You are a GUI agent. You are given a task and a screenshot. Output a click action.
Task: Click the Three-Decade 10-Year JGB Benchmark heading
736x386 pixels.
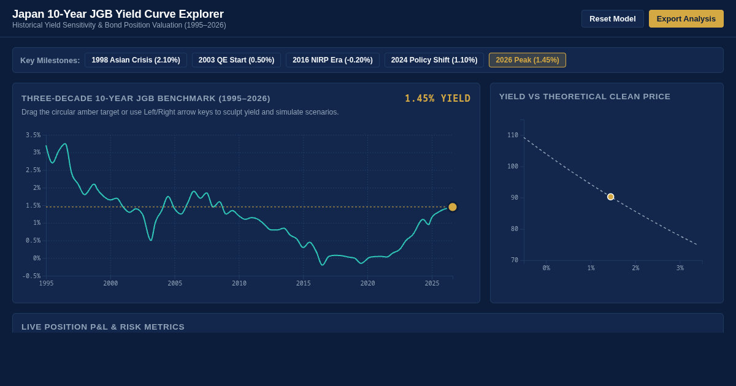pyautogui.click(x=146, y=98)
